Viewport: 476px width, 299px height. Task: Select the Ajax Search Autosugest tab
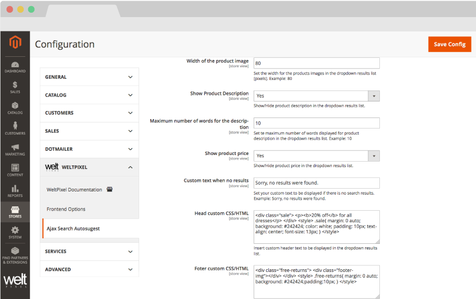click(73, 228)
